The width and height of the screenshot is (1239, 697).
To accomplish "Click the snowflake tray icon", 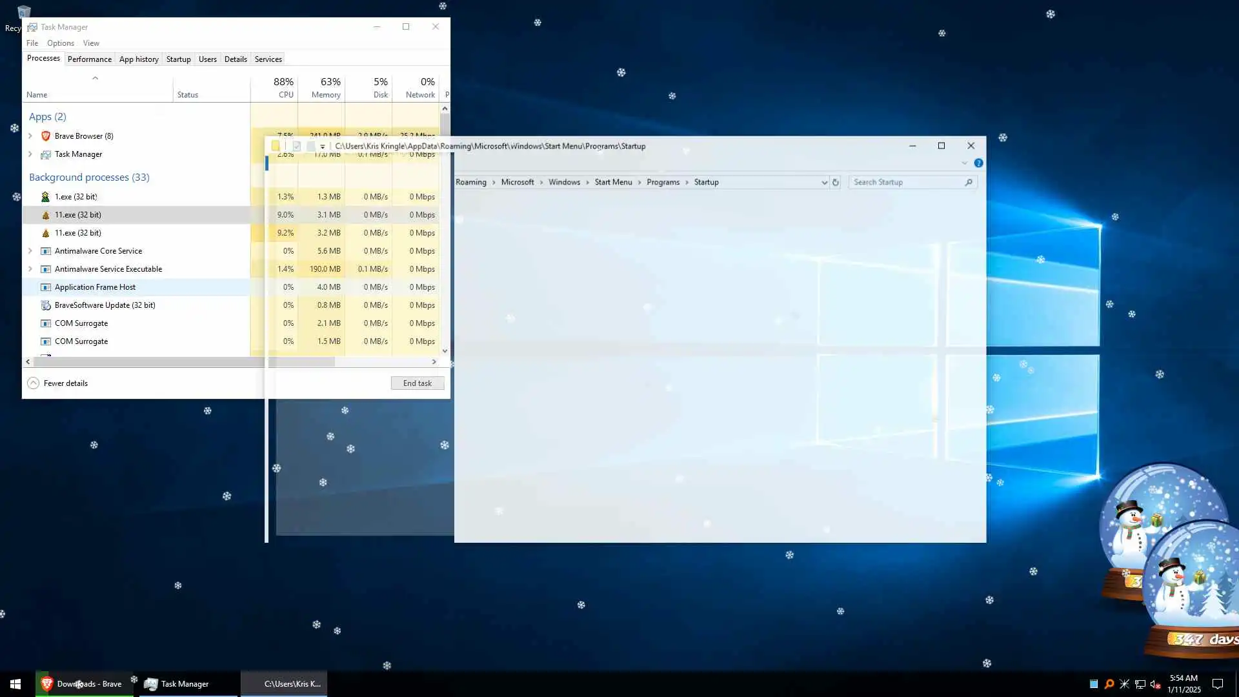I will coord(1124,684).
